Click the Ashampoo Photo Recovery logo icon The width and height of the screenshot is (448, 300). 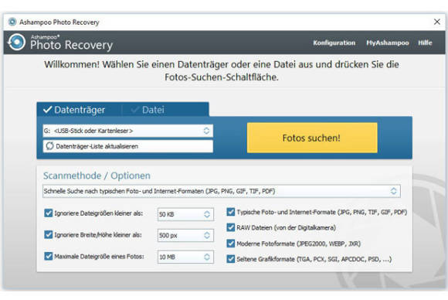16,42
